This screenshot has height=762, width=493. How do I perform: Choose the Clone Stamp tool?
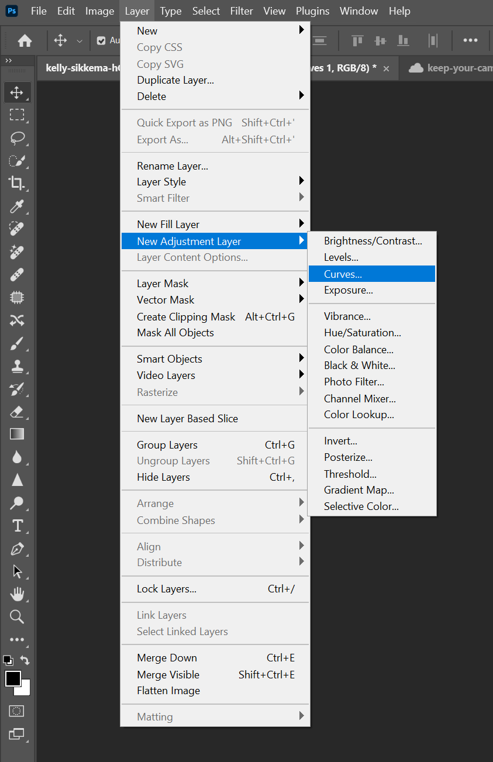(x=17, y=367)
